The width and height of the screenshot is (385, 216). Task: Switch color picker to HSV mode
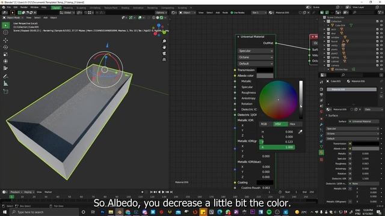click(x=280, y=124)
